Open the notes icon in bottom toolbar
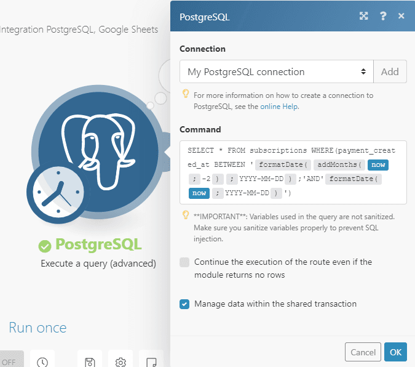415x367 pixels. click(151, 361)
